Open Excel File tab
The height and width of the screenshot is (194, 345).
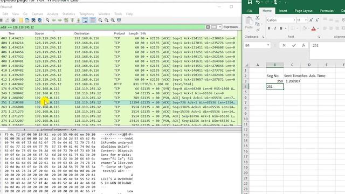[250, 11]
